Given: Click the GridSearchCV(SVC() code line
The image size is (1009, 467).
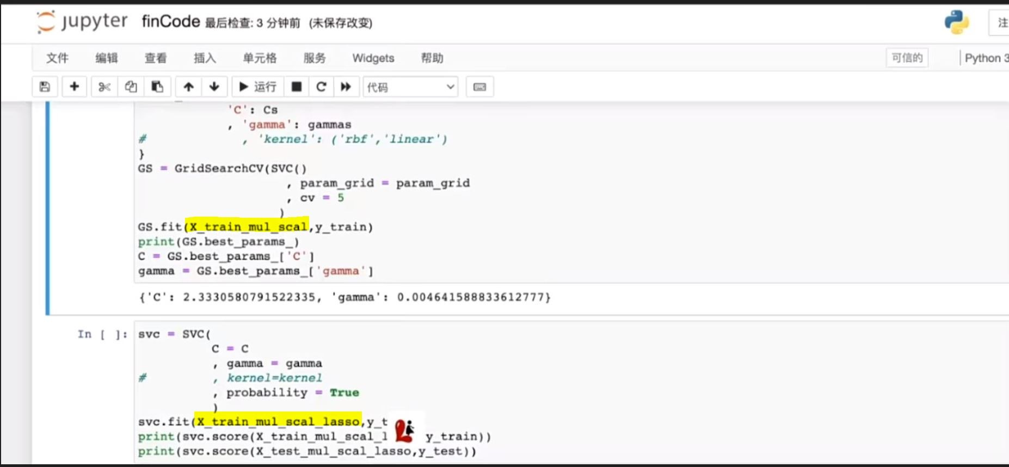Looking at the screenshot, I should coord(222,169).
